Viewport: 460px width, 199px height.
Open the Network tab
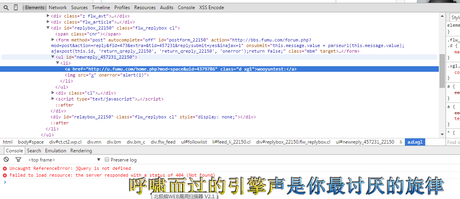point(58,8)
